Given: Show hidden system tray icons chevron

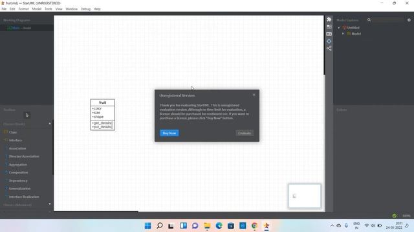Looking at the screenshot, I should [x=332, y=226].
